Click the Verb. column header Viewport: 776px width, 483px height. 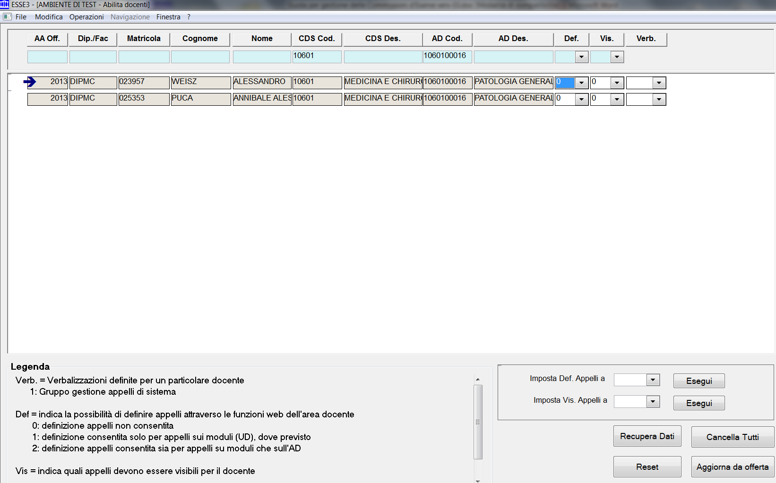646,39
